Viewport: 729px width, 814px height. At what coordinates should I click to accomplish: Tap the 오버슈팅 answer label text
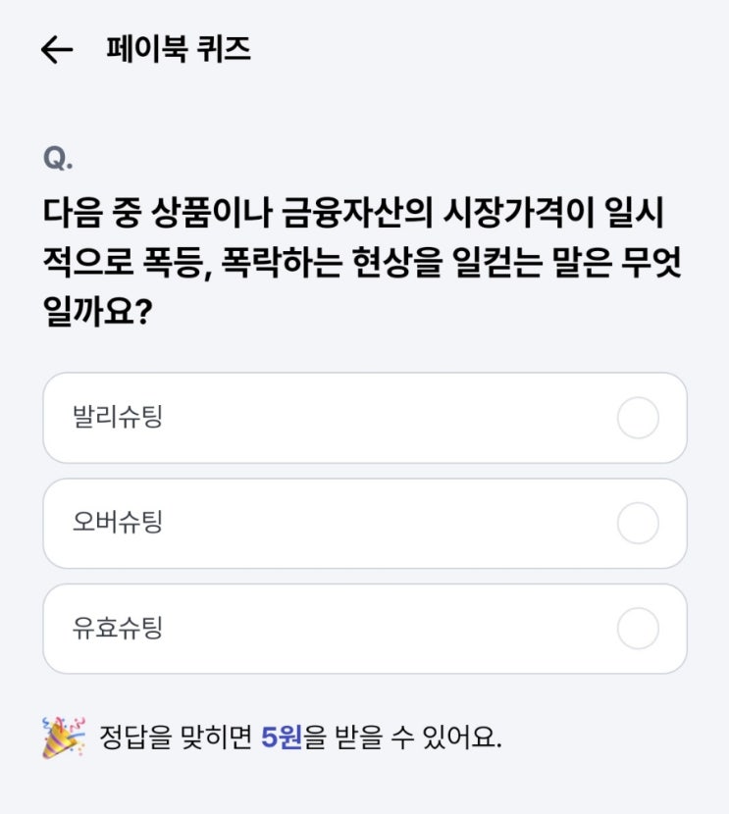118,524
